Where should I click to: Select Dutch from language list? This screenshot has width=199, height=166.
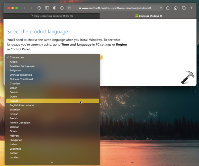tap(52, 96)
